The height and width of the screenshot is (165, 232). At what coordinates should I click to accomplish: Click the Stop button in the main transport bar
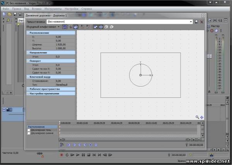point(89,155)
